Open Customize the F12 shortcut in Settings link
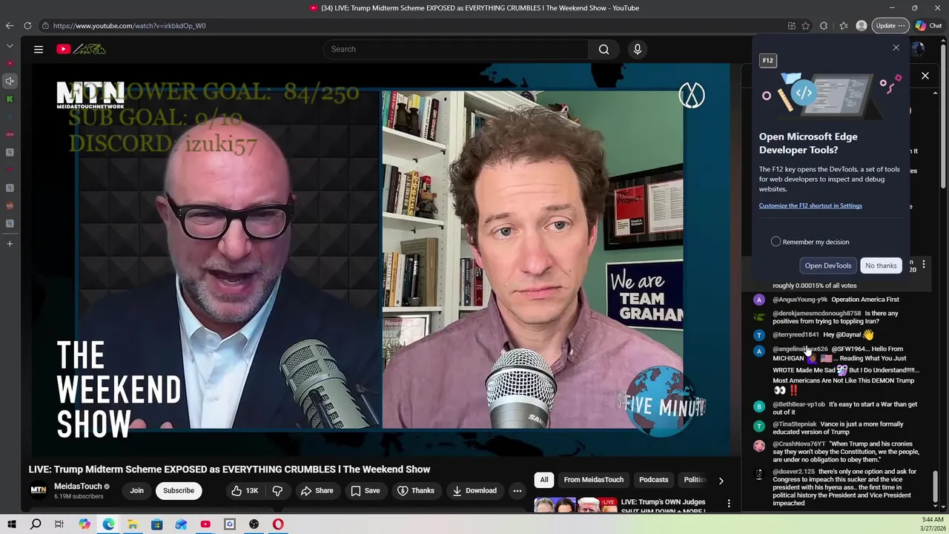Image resolution: width=949 pixels, height=534 pixels. [x=810, y=205]
